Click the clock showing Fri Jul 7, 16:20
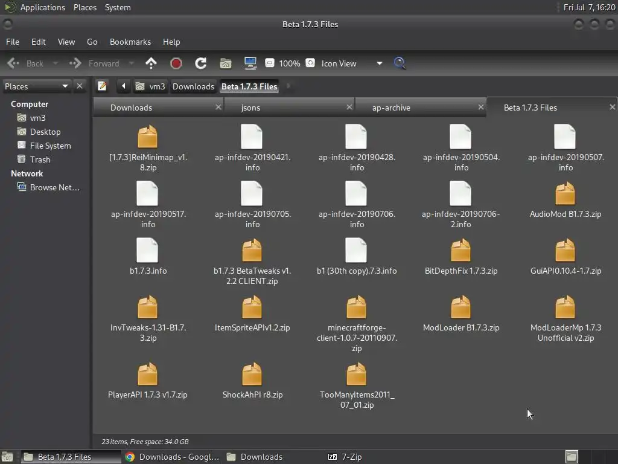618x464 pixels. pos(589,7)
